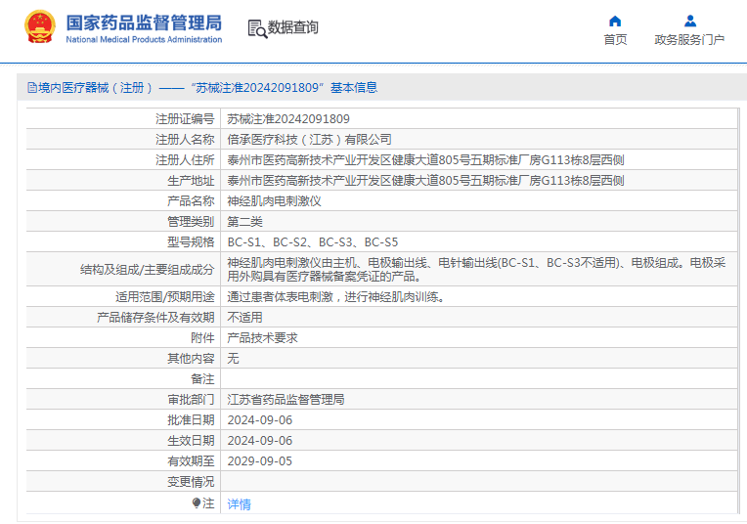747x524 pixels.
Task: Click the 产品储存条件及有效期 label
Action: pos(155,318)
